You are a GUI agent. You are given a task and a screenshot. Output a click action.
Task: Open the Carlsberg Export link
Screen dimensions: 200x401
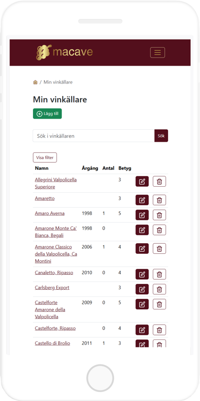point(52,287)
